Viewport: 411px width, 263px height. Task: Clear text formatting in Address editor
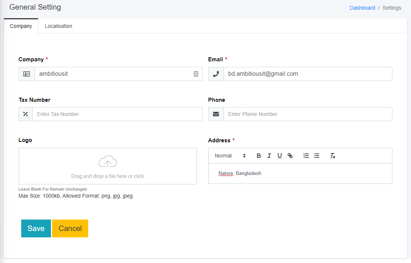(x=333, y=156)
